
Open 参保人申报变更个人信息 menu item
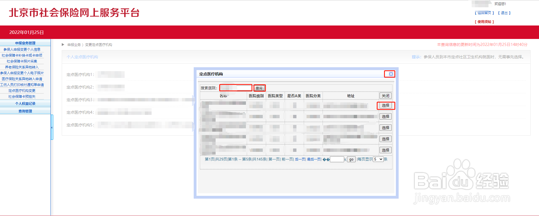pos(22,49)
